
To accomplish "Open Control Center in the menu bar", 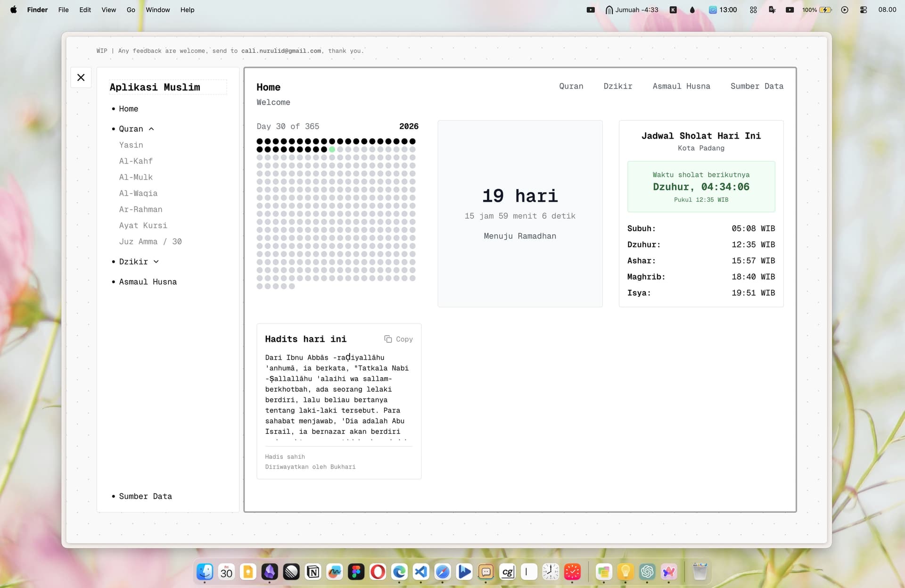I will pos(863,10).
